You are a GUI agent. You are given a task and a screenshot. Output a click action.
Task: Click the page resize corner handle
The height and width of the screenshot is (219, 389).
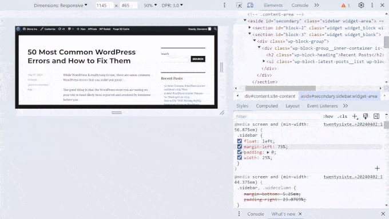click(222, 113)
